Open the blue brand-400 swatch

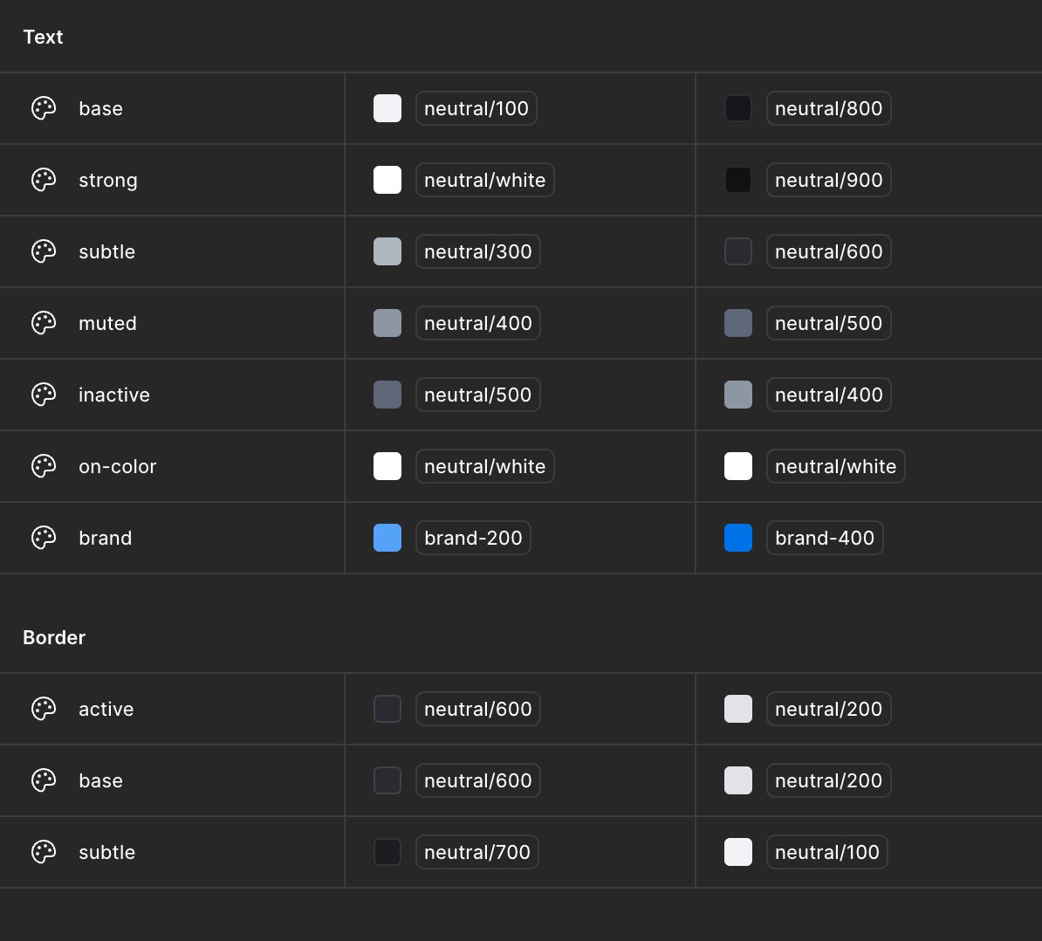click(738, 538)
